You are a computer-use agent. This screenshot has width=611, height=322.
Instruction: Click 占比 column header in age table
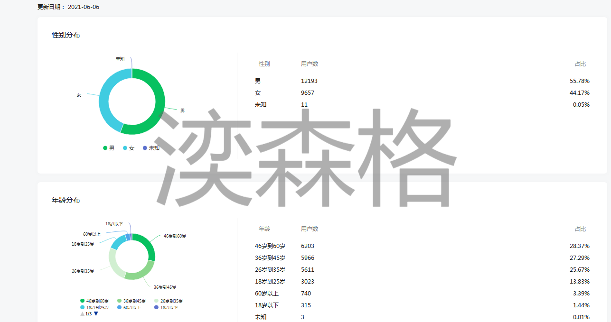click(x=580, y=229)
